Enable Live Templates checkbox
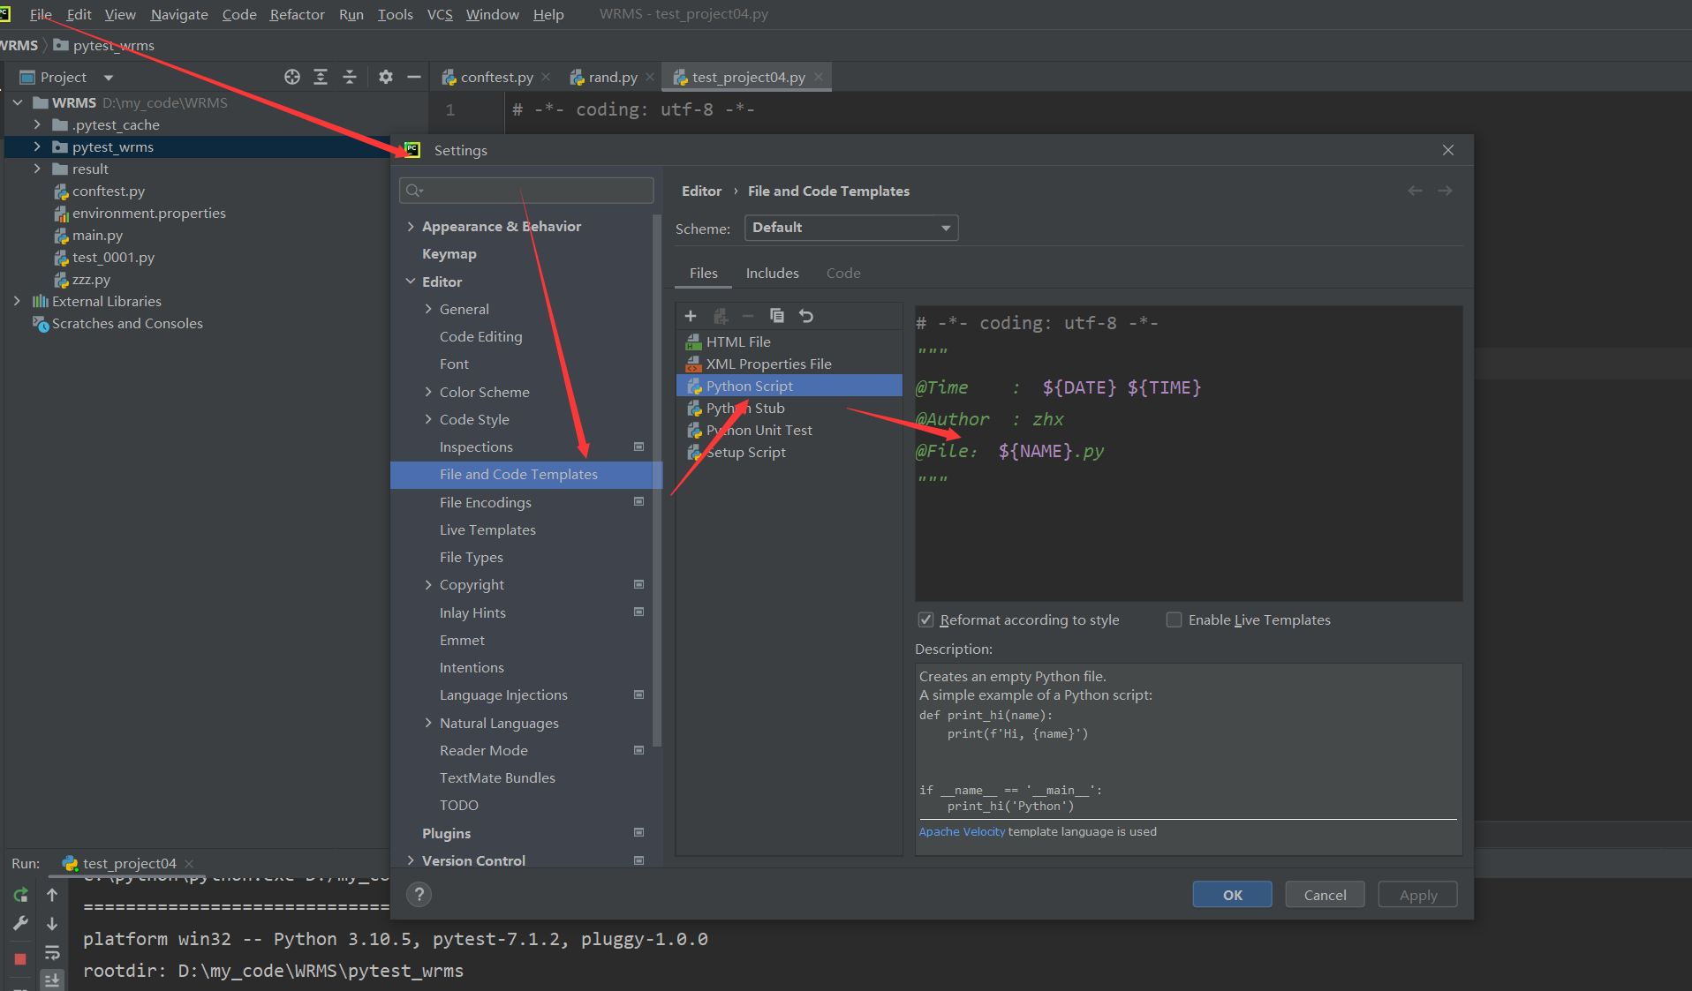 1174,620
